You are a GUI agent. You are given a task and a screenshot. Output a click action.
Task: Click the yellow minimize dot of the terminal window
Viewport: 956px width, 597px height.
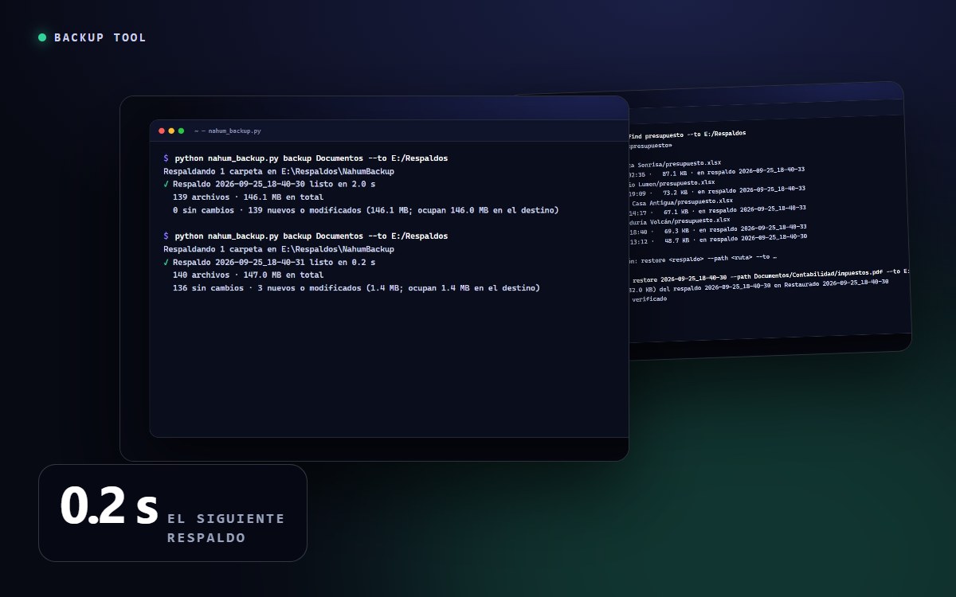tap(171, 131)
